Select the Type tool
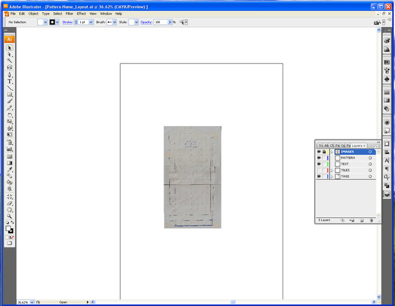 pyautogui.click(x=10, y=82)
